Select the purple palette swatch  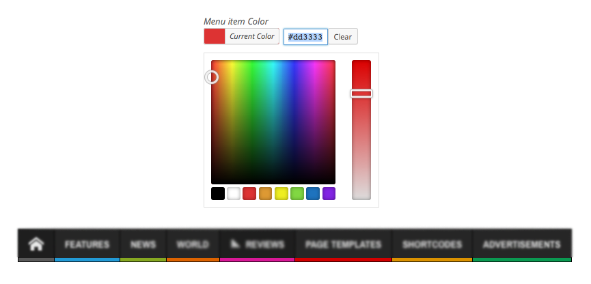click(329, 194)
